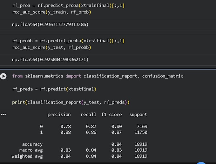Select class 1 precision value 0.88
The width and height of the screenshot is (216, 164).
[65, 132]
